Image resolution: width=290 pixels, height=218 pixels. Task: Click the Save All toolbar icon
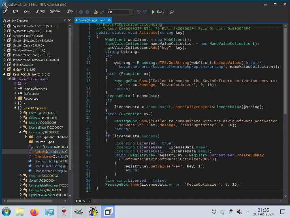[102, 12]
